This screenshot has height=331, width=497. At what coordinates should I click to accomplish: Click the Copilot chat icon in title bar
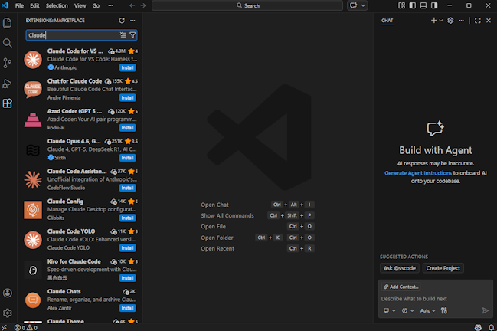(354, 5)
